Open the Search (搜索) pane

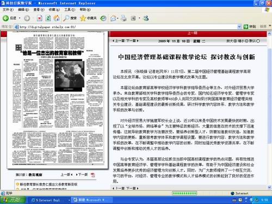click(70, 18)
